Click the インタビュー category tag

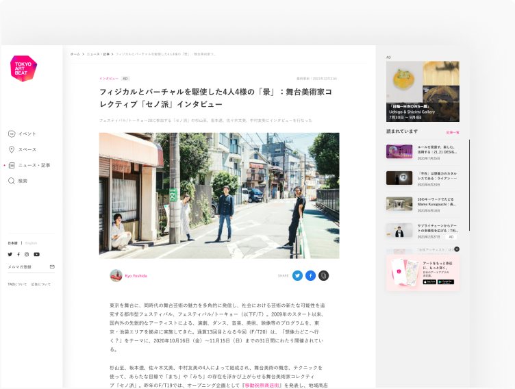pyautogui.click(x=108, y=79)
